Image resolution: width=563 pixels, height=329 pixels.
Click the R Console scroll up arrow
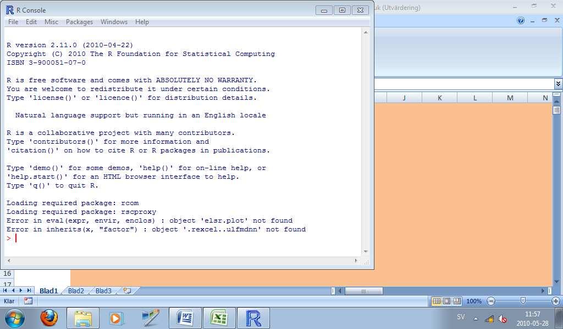[x=366, y=32]
